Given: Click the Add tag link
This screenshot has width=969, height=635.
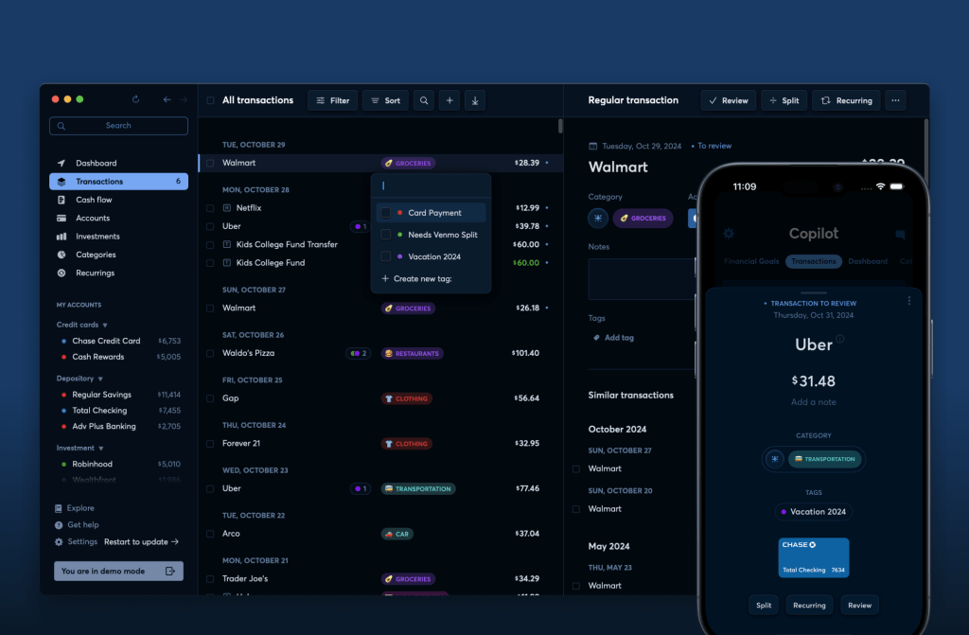Looking at the screenshot, I should pos(613,338).
